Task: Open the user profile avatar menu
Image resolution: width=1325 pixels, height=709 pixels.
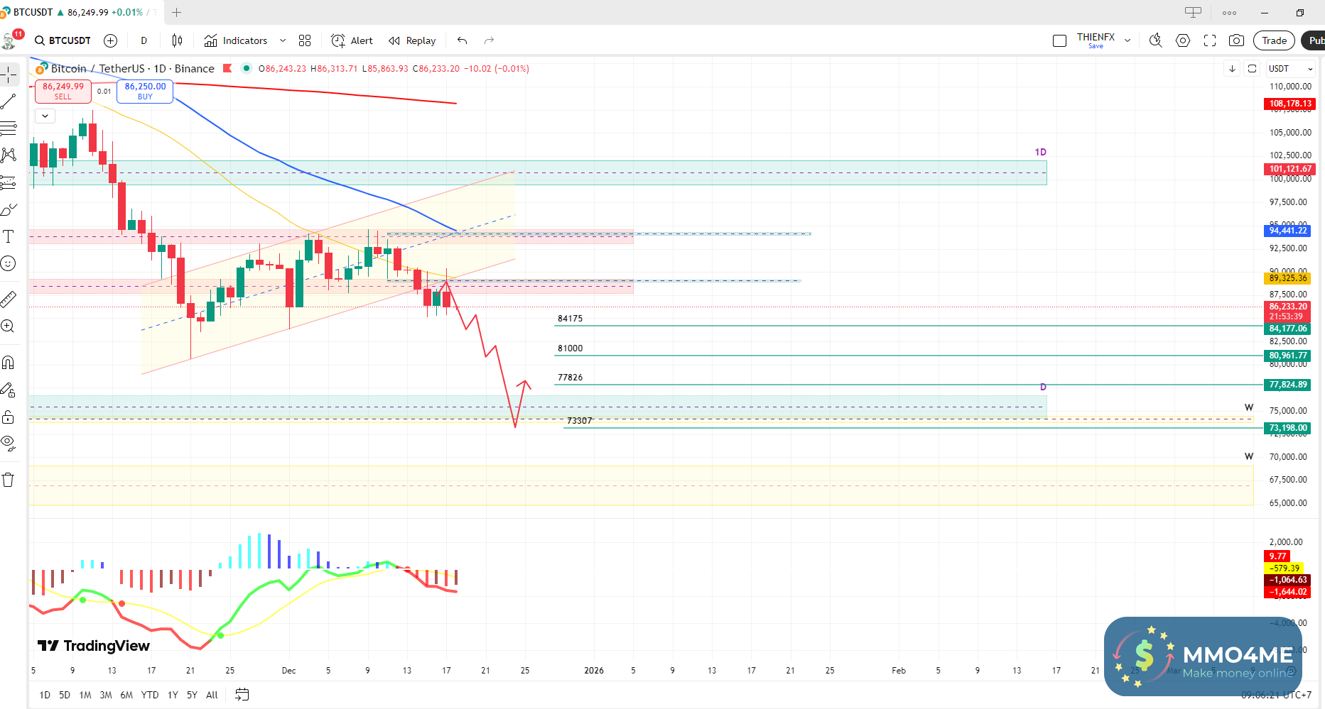Action: 10,40
